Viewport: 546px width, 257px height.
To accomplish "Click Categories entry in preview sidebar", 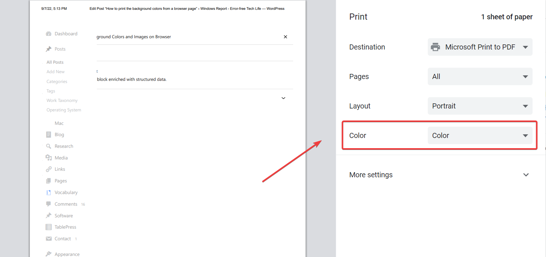I will tap(57, 82).
